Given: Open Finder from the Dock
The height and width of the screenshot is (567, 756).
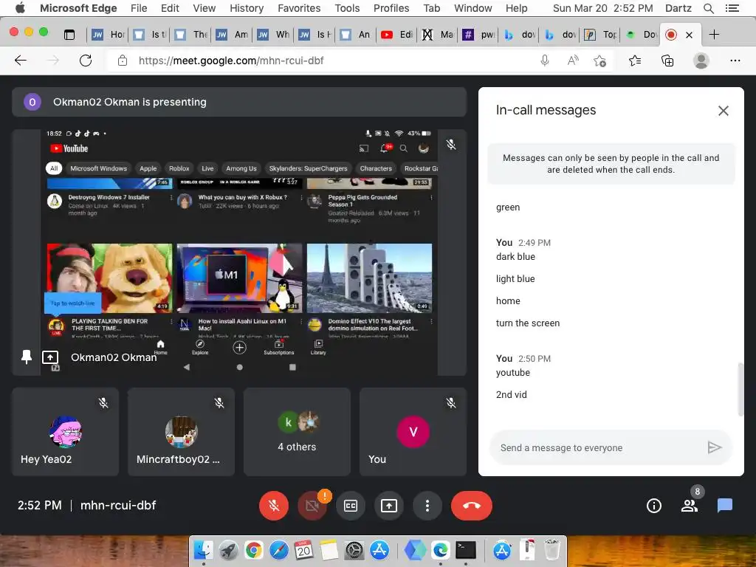Looking at the screenshot, I should [x=203, y=550].
